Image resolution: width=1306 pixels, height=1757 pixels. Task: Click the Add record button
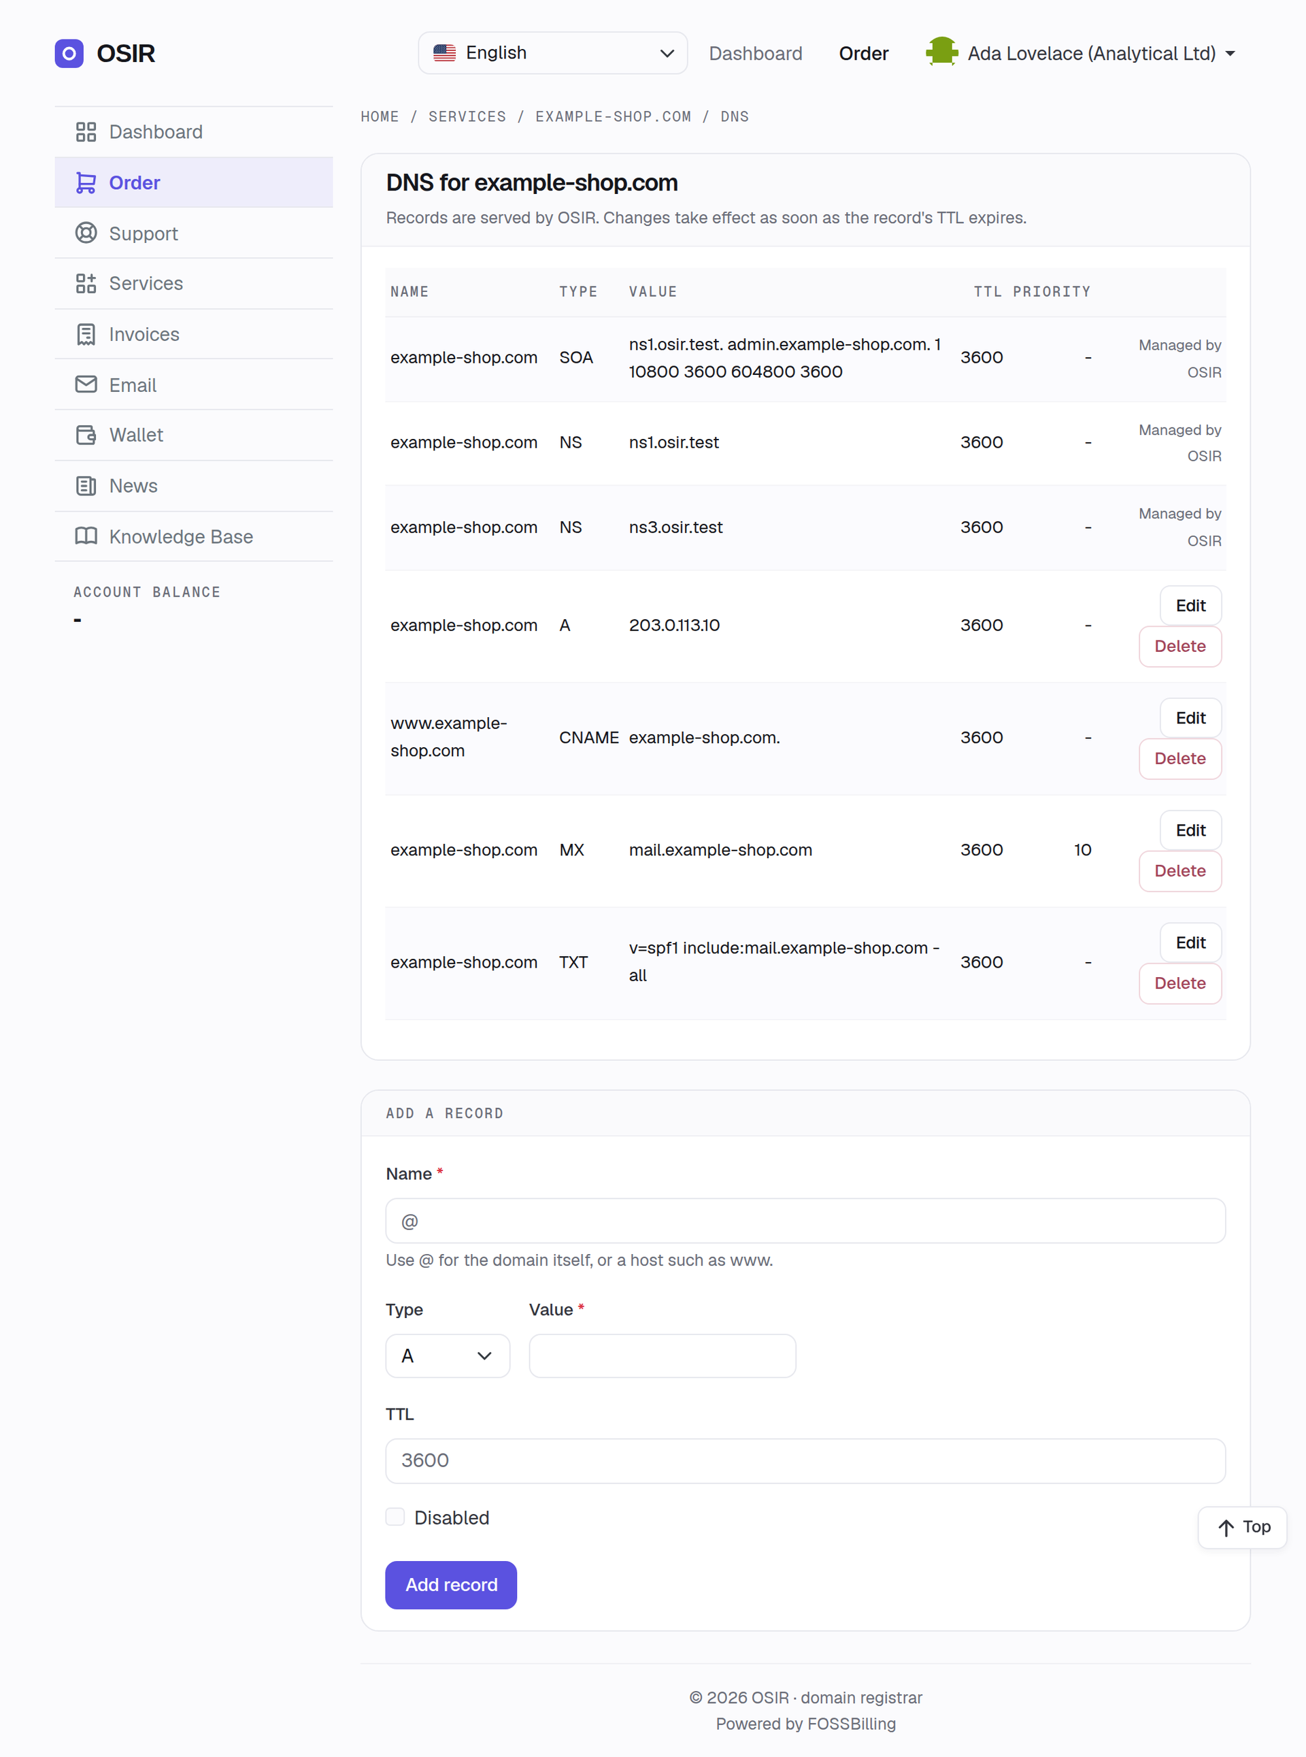tap(450, 1585)
